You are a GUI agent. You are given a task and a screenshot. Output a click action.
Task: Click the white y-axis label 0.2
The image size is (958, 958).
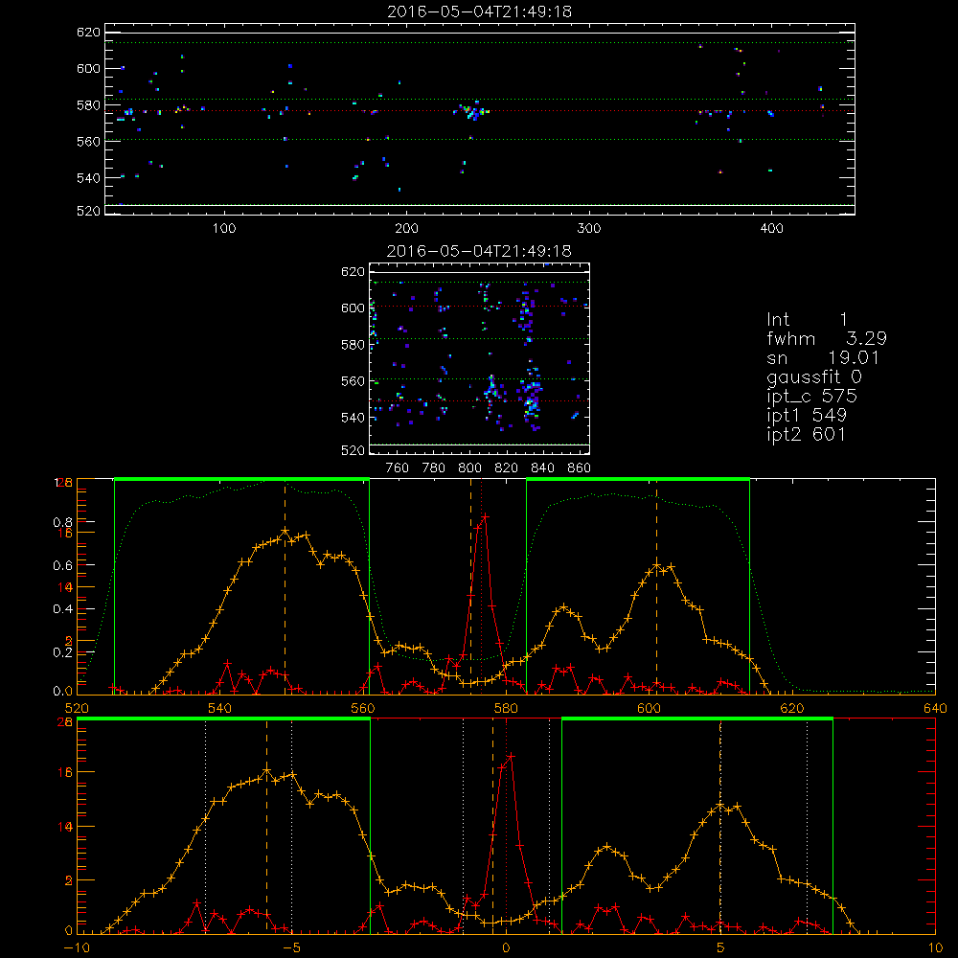pyautogui.click(x=63, y=652)
